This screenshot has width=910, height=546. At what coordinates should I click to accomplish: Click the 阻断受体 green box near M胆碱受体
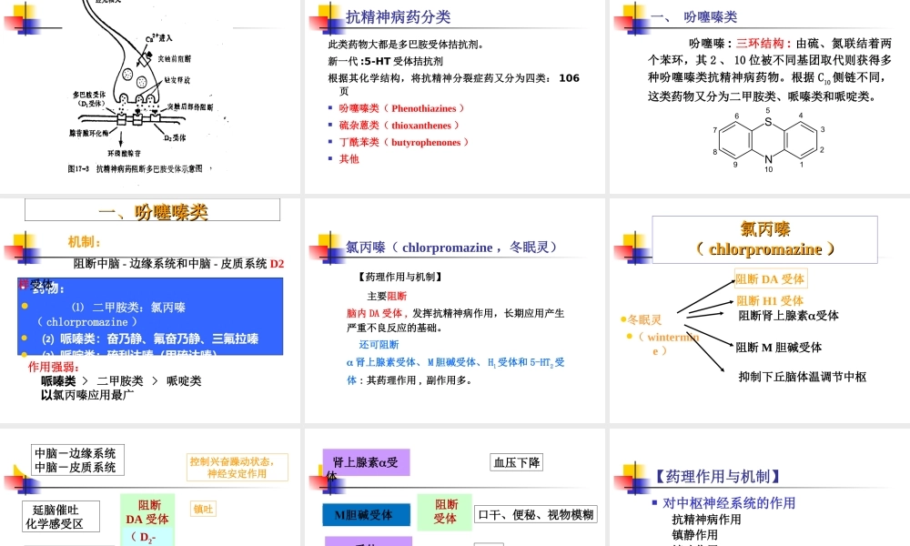(x=444, y=512)
